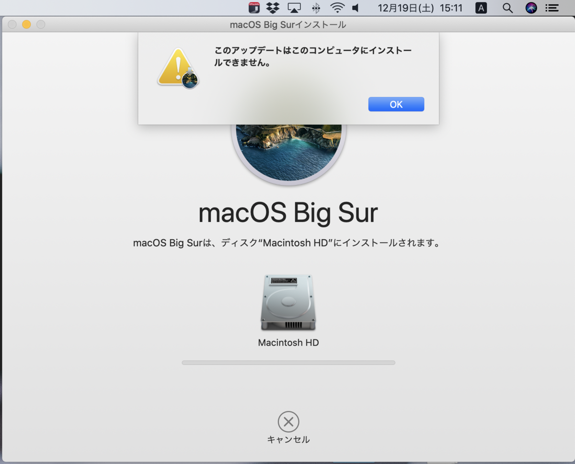Click the red calendar menu bar icon
575x464 pixels.
coord(254,8)
